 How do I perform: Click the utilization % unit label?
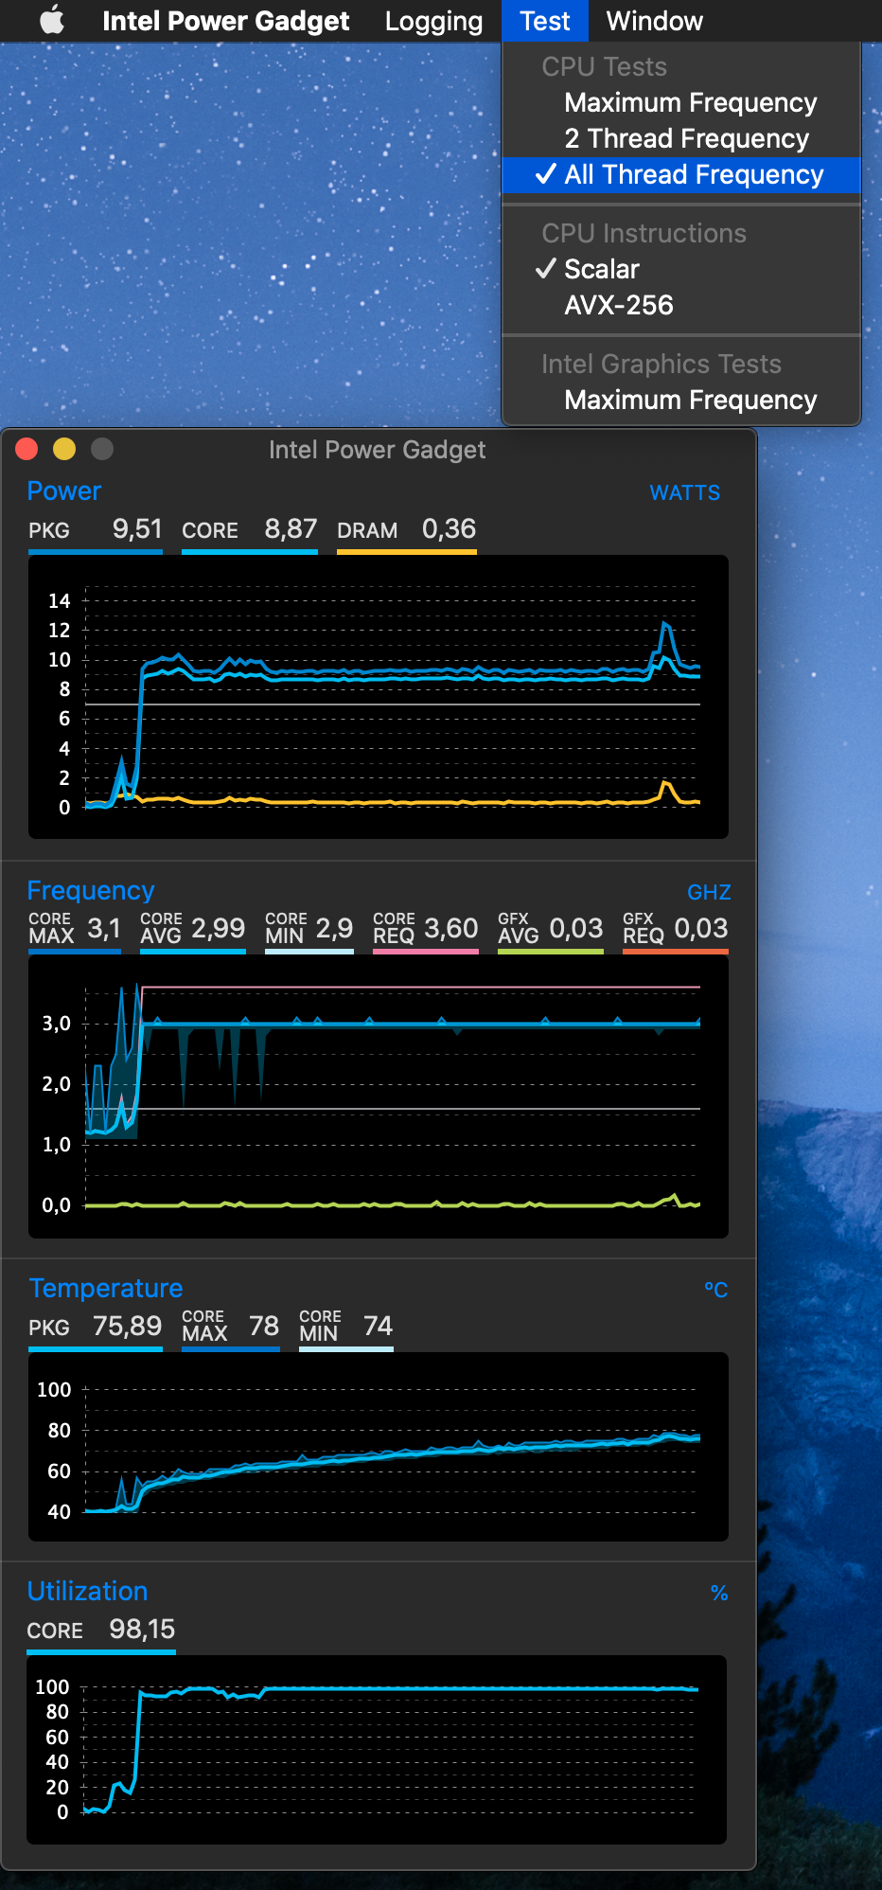[719, 1593]
